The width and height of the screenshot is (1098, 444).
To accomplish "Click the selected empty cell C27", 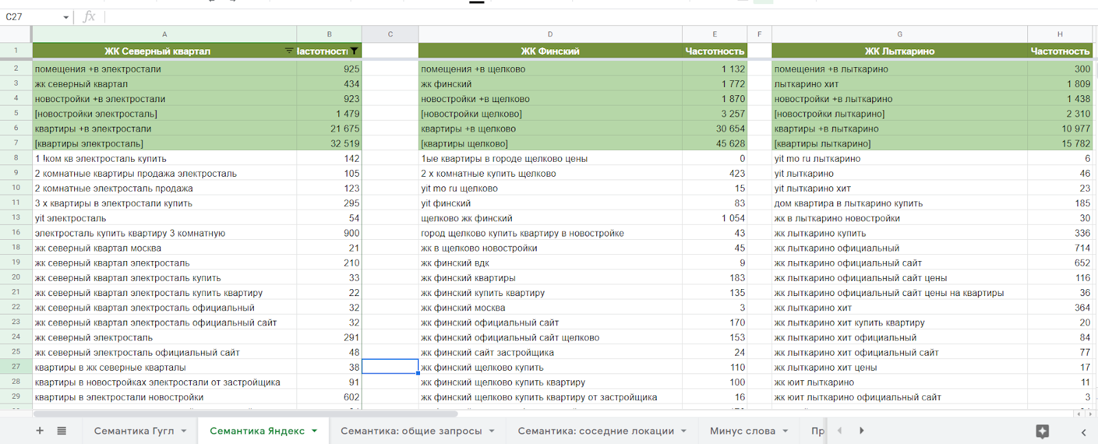I will (390, 367).
